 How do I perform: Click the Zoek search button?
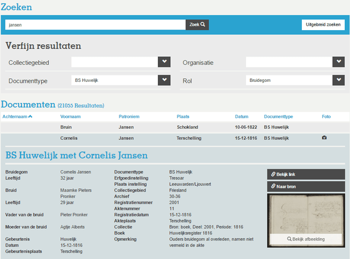pyautogui.click(x=197, y=24)
